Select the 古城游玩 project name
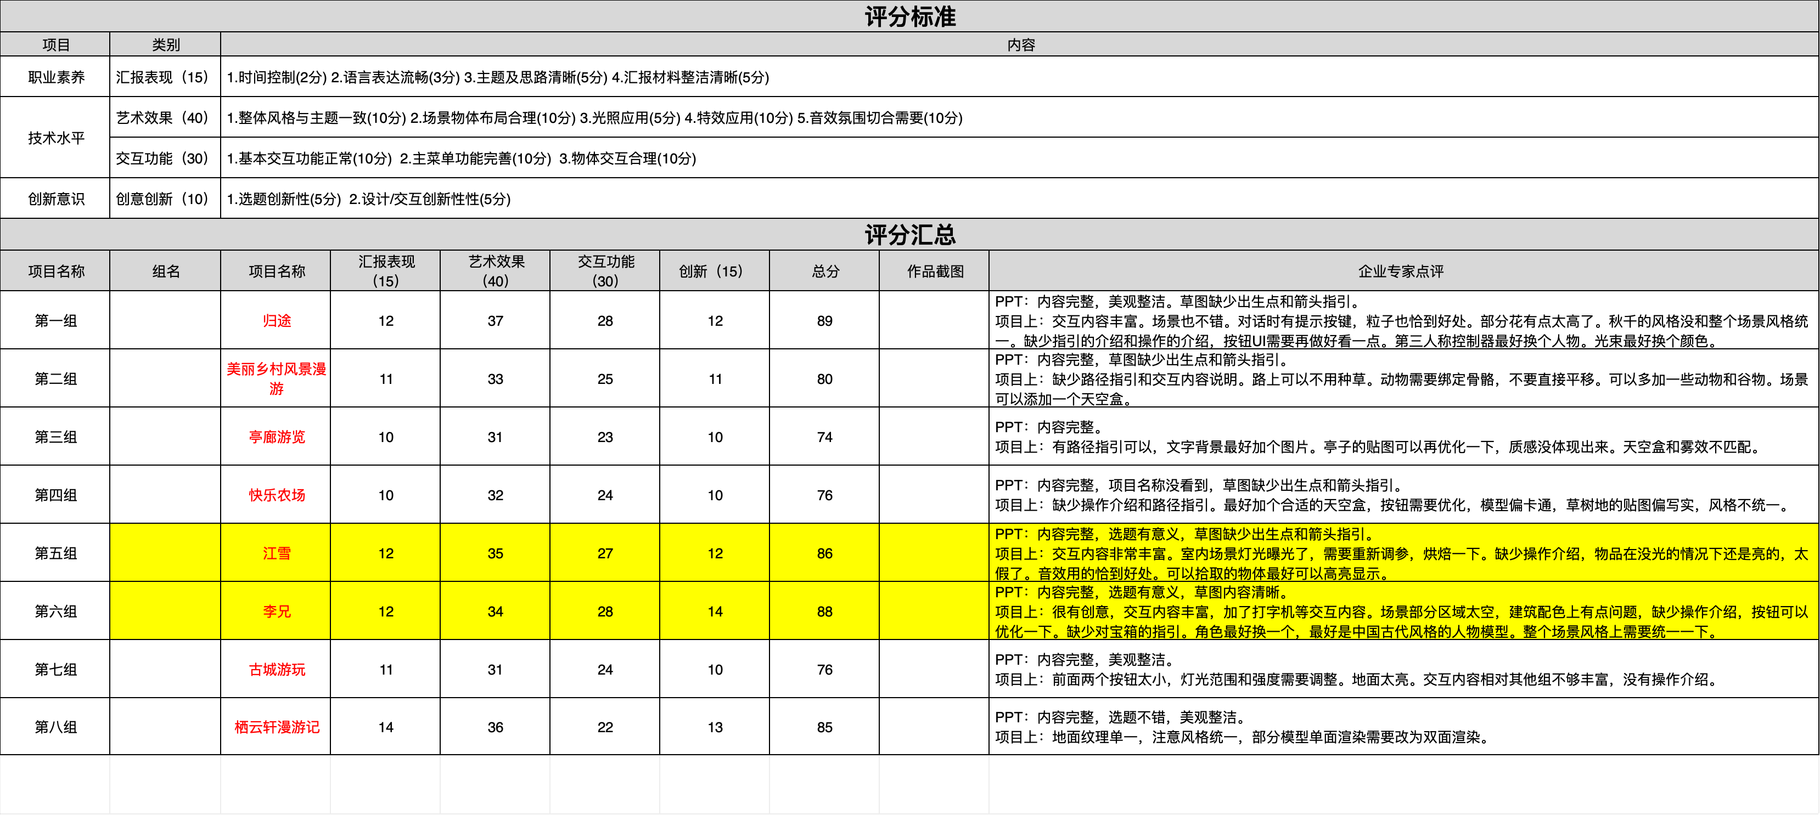1820x815 pixels. pos(276,669)
